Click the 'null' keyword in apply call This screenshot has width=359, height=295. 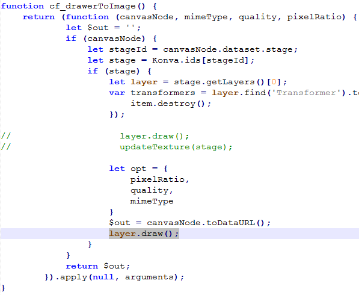point(103,277)
